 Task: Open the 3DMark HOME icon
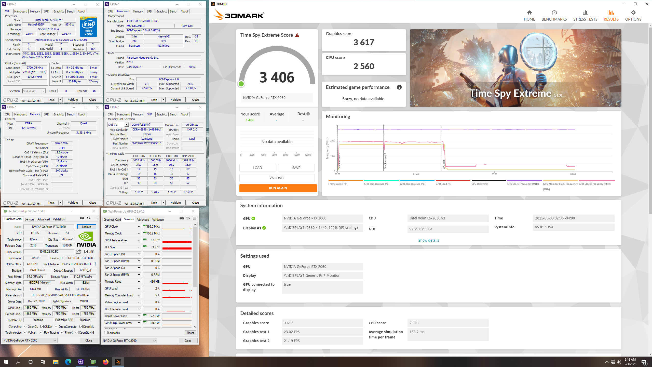(529, 12)
